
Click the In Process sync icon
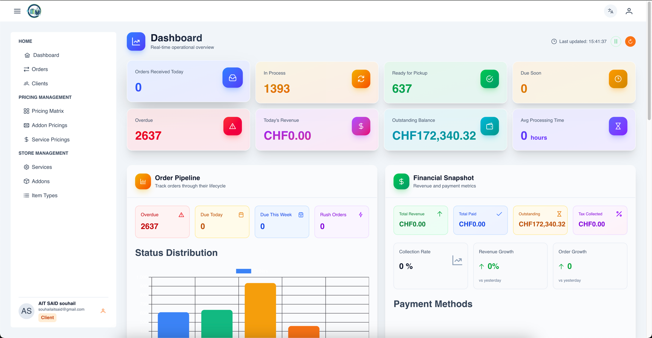click(x=361, y=79)
